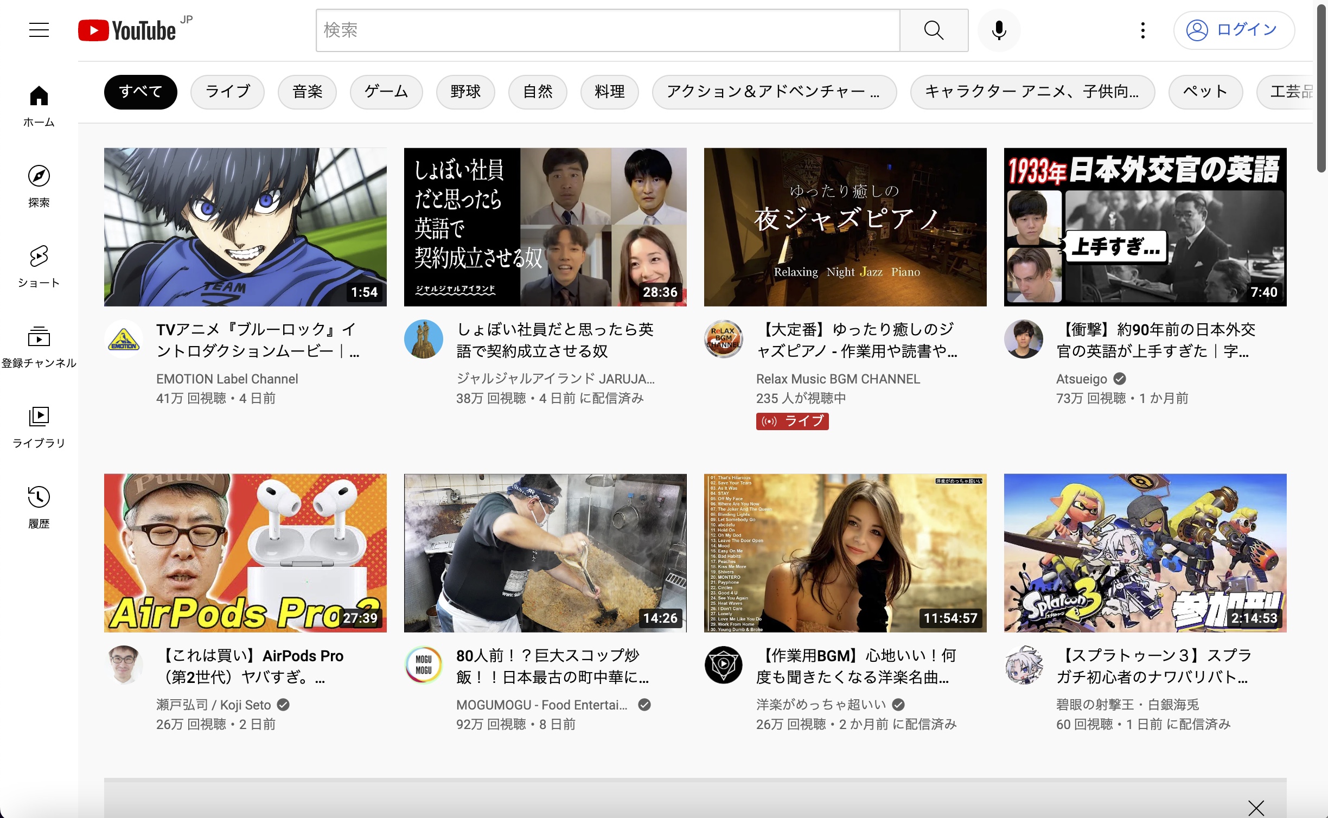1328x818 pixels.
Task: Open the three-dot options menu
Action: [x=1142, y=30]
